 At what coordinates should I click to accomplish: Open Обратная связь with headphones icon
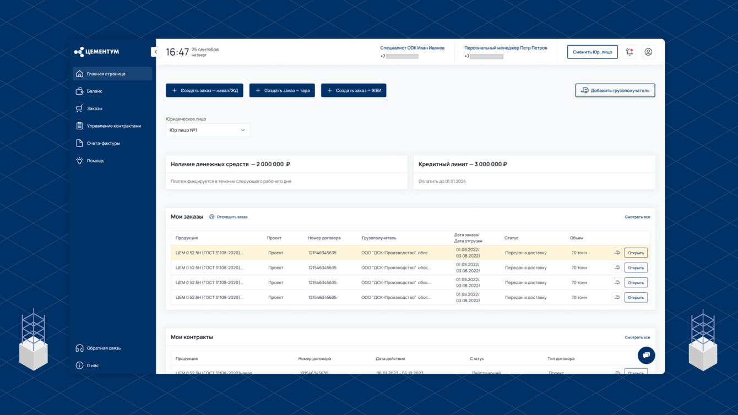[x=98, y=348]
